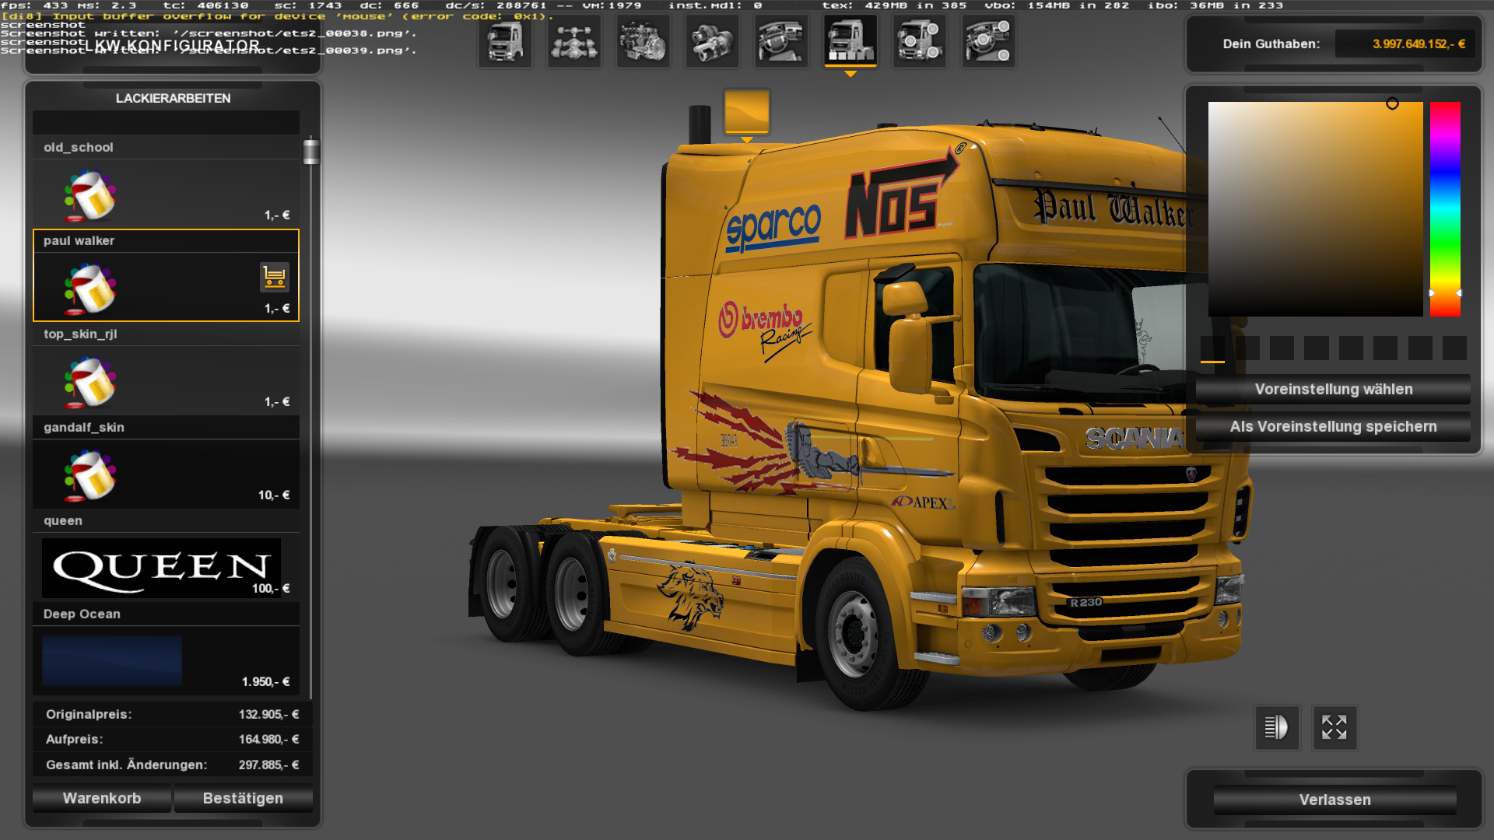Open the interior accessories category
The width and height of the screenshot is (1494, 840).
988,41
